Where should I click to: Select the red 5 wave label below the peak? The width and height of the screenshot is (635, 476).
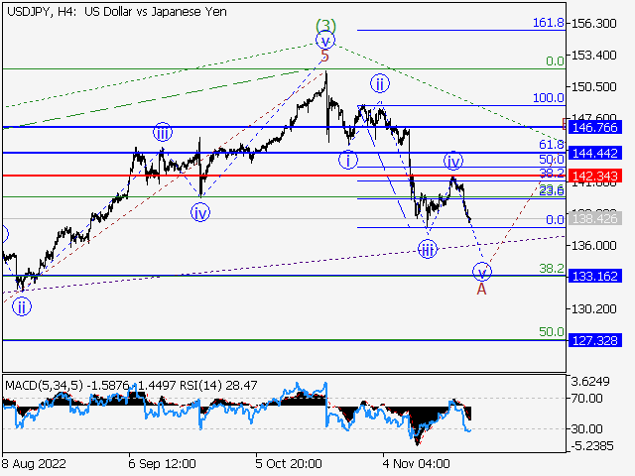click(324, 56)
